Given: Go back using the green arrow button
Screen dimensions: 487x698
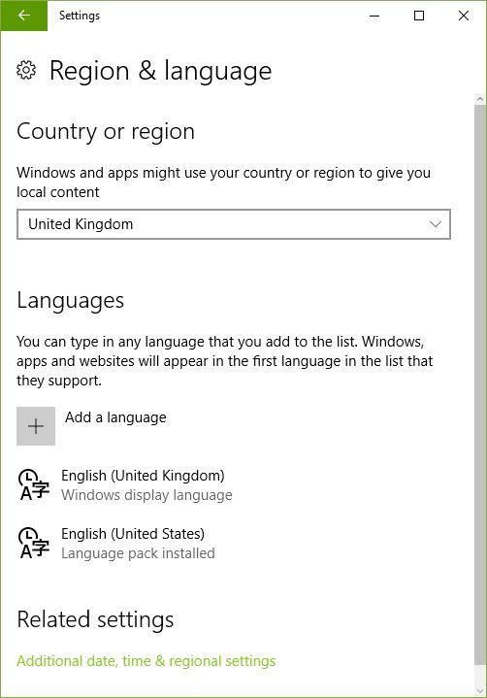Looking at the screenshot, I should click(24, 16).
